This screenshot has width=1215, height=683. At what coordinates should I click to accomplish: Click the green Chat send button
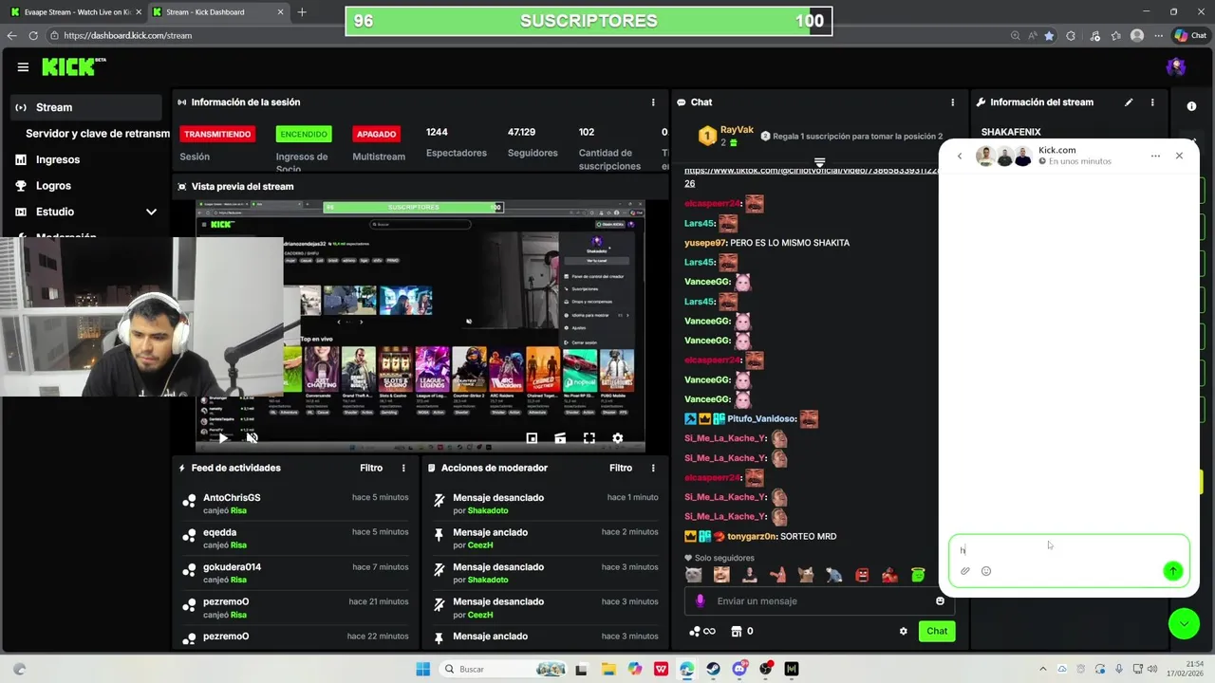(x=937, y=631)
